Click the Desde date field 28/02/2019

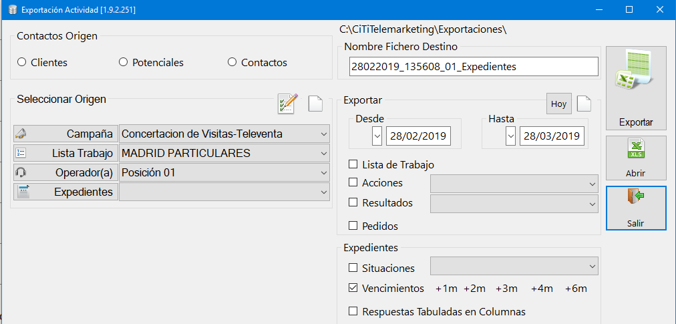click(418, 136)
